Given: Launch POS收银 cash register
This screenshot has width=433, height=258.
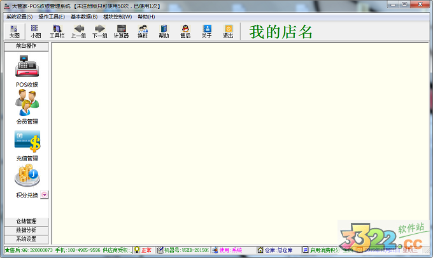Looking at the screenshot, I should (x=27, y=66).
